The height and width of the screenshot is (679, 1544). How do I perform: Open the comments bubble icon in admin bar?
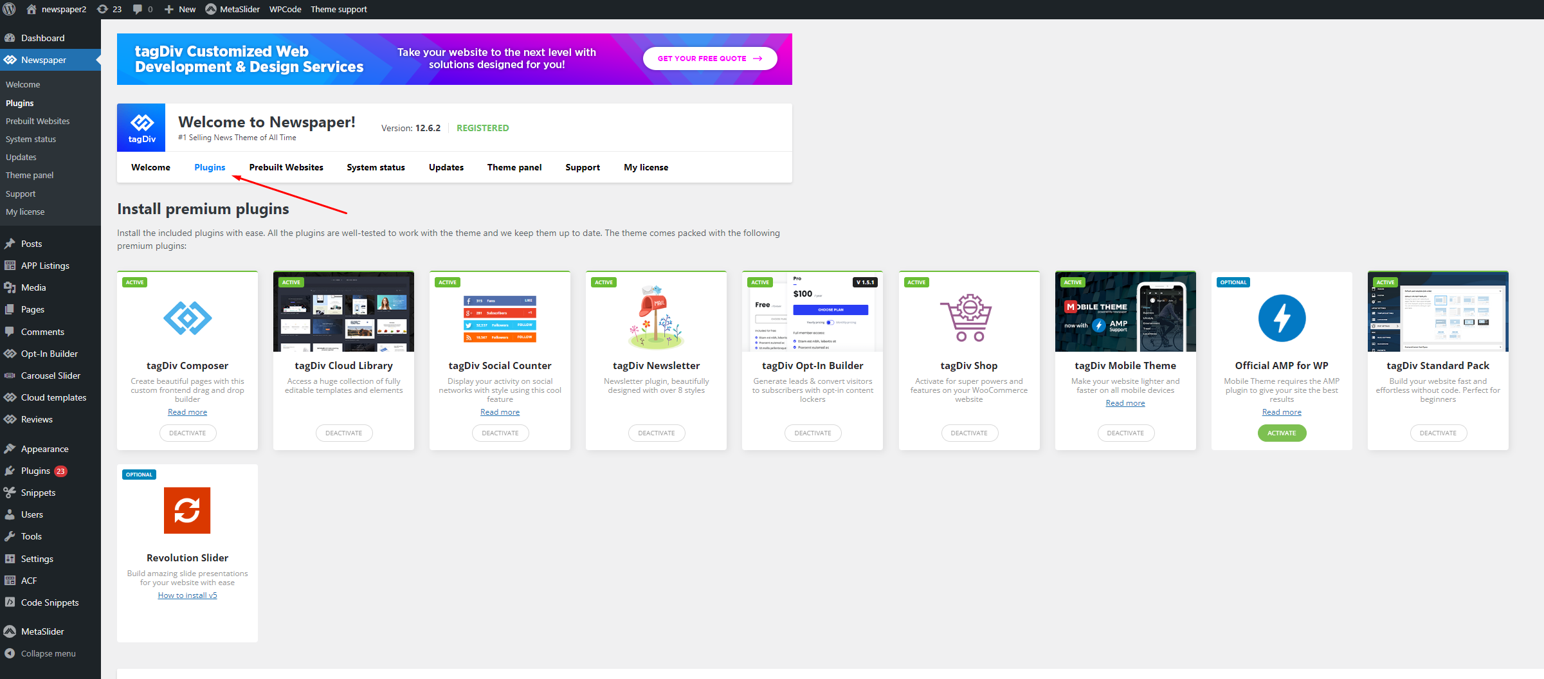[x=138, y=9]
